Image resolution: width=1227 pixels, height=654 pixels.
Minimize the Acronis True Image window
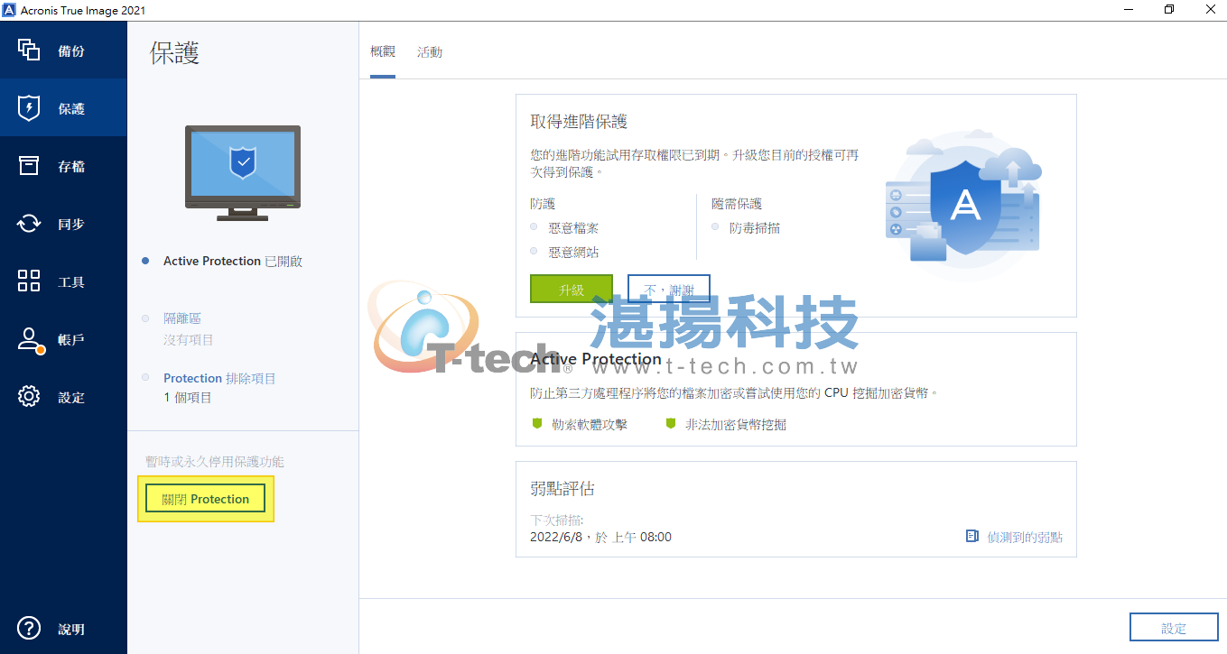(x=1129, y=10)
